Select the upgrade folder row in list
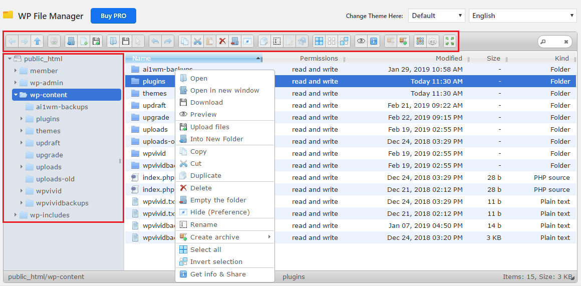Viewport: 581px width, 286px height. [x=351, y=117]
